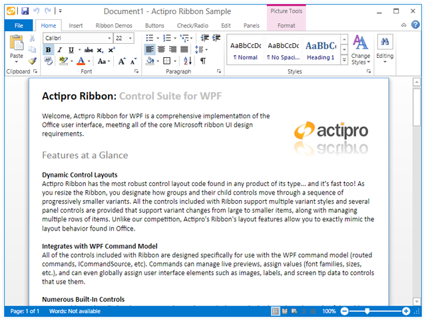Open the Calibri font family dropdown

pos(109,39)
